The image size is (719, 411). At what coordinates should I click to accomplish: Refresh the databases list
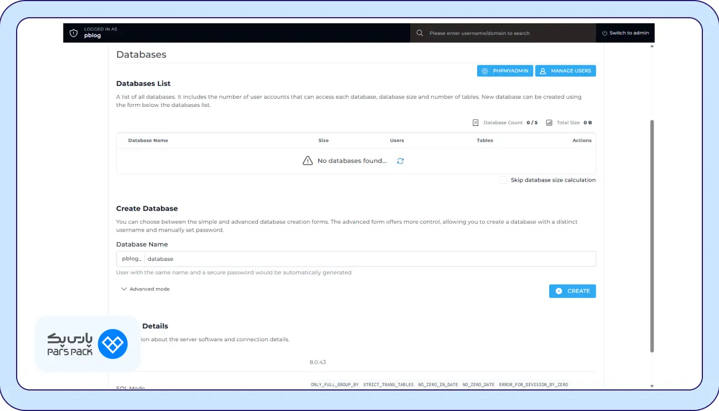[x=400, y=161]
